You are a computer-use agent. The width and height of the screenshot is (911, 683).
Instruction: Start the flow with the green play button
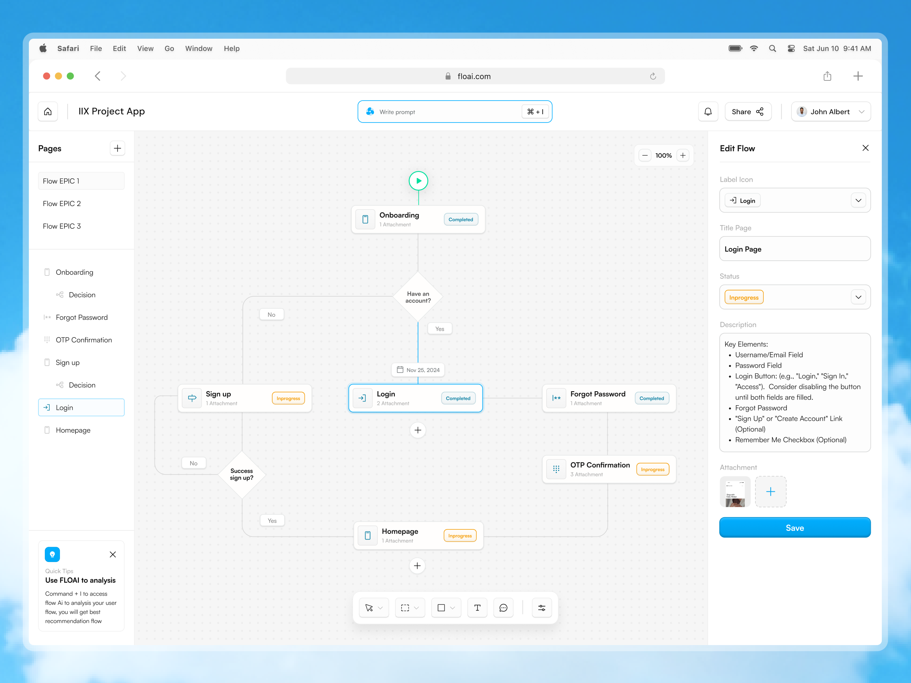pyautogui.click(x=418, y=181)
